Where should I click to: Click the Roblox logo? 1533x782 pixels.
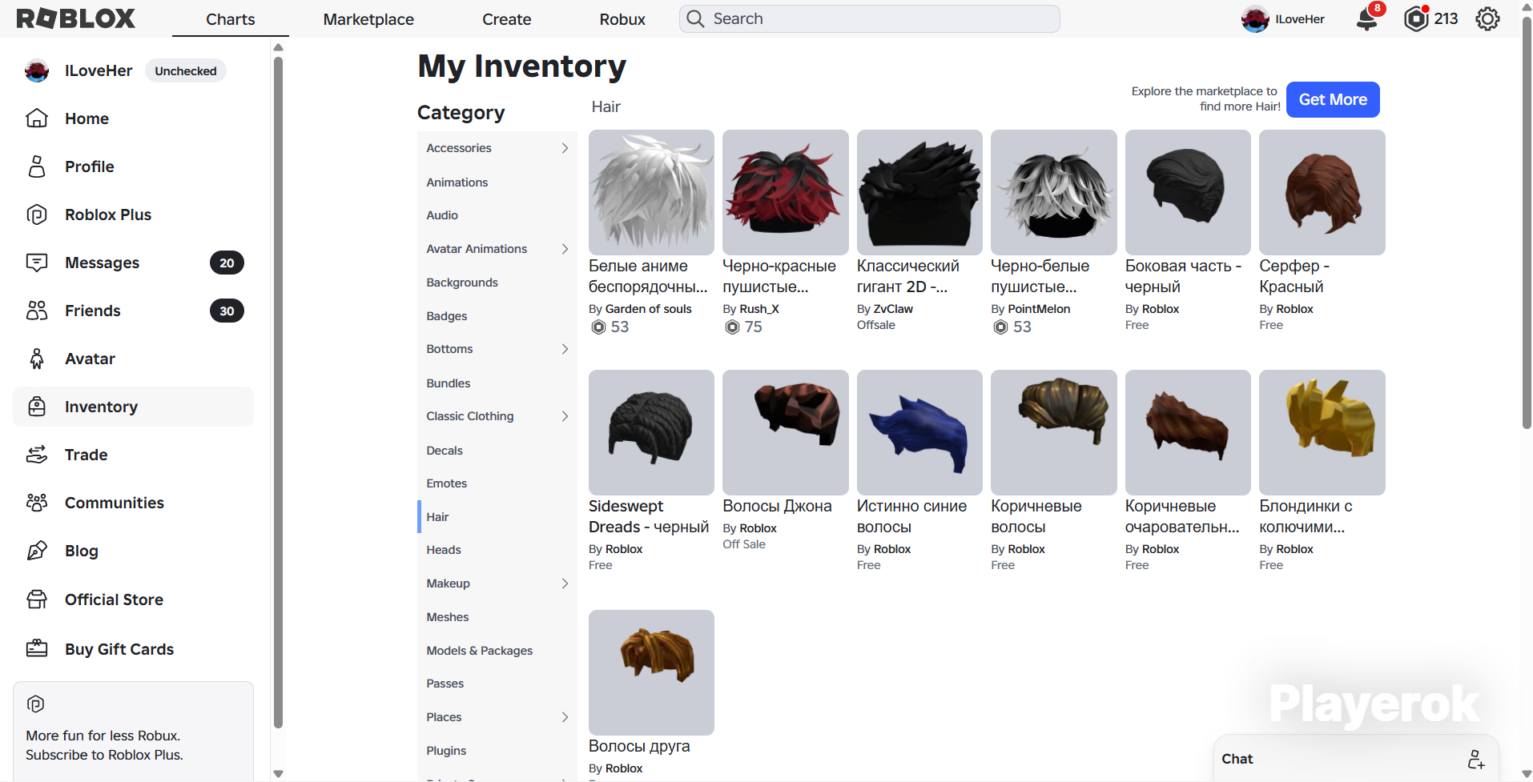point(76,18)
